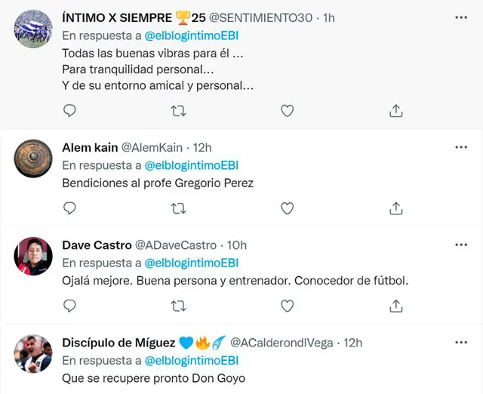Like Alem kain's blessing tweet
The image size is (483, 394).
[287, 208]
